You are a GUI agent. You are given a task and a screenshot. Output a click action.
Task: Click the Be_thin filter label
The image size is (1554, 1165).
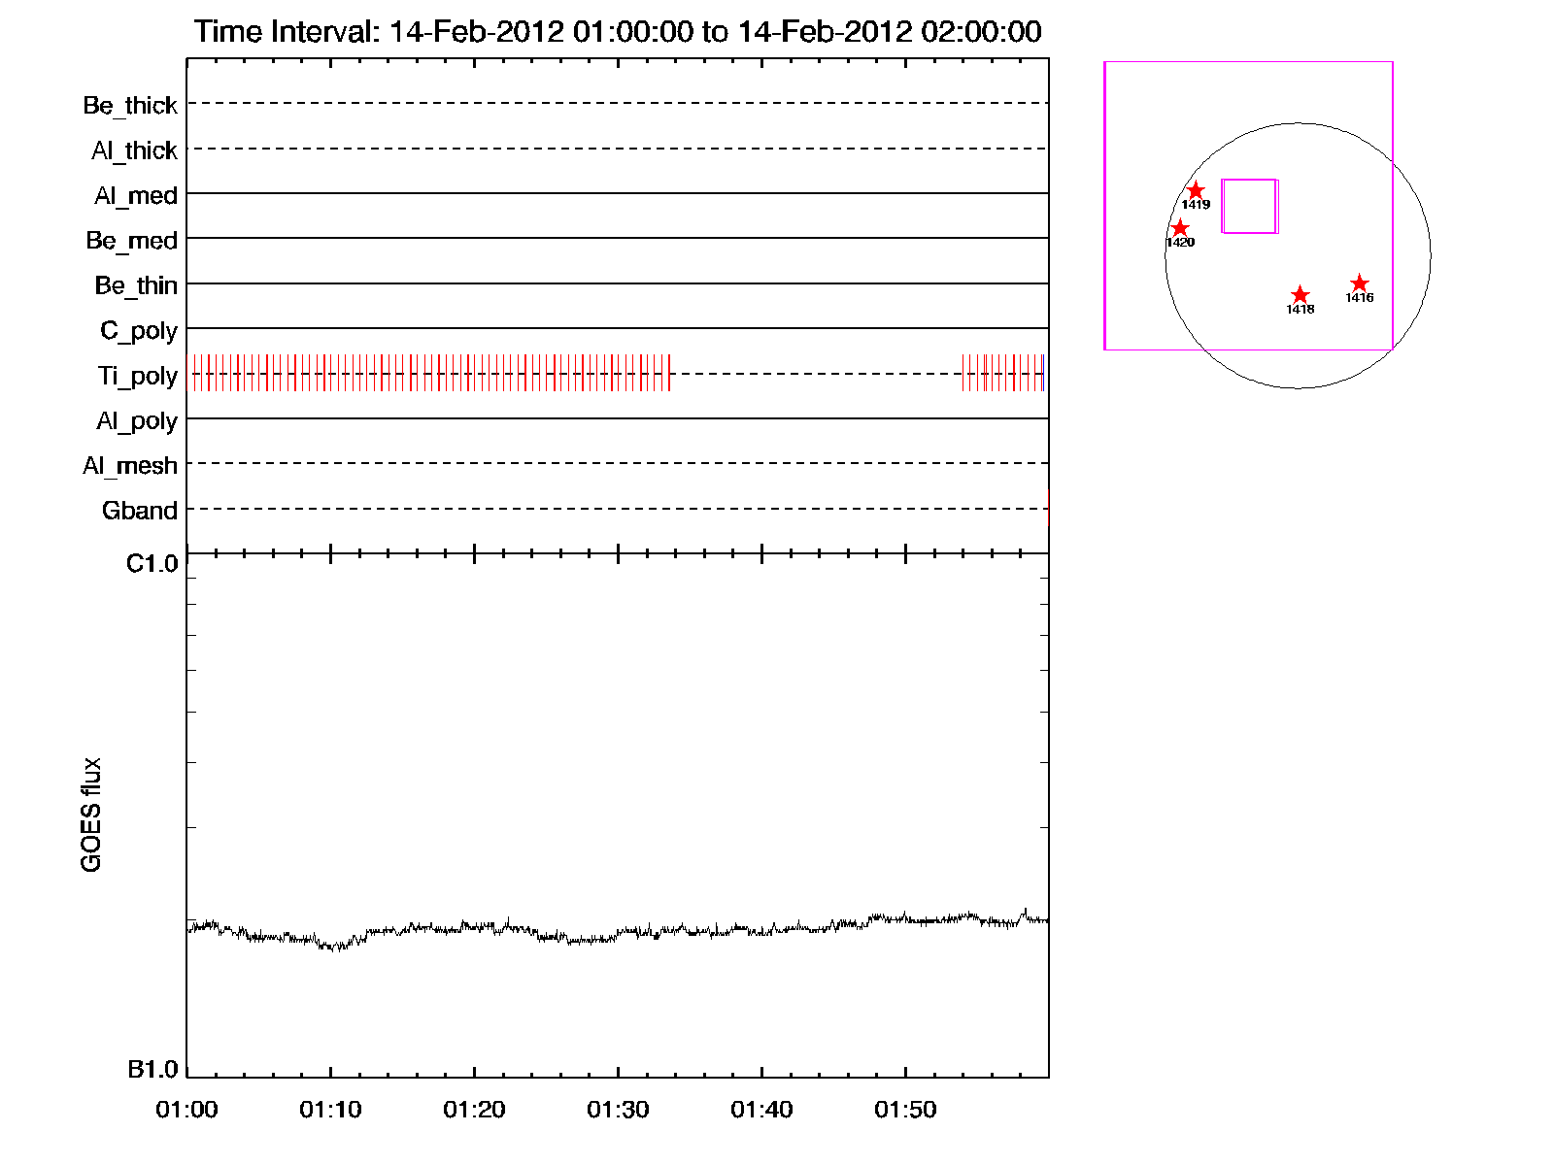tap(136, 285)
